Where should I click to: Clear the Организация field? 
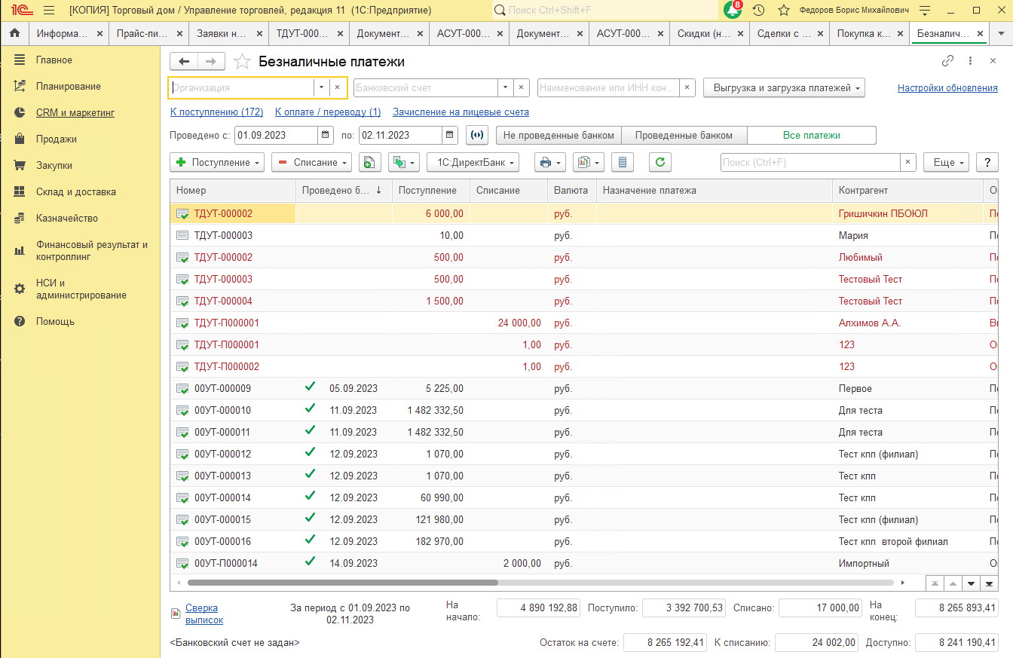pyautogui.click(x=338, y=87)
